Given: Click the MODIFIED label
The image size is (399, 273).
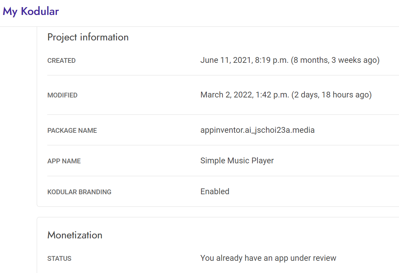Looking at the screenshot, I should click(x=62, y=95).
